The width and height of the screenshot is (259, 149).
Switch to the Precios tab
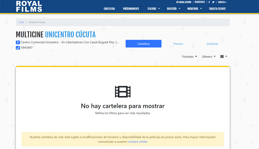point(178,44)
